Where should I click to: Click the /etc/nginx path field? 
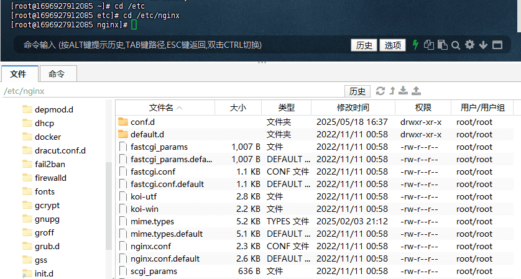click(x=173, y=91)
